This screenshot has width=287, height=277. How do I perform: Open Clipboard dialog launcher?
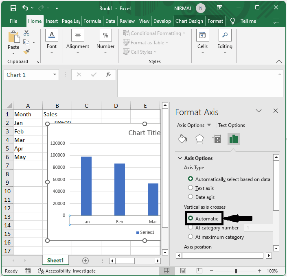[x=37, y=61]
